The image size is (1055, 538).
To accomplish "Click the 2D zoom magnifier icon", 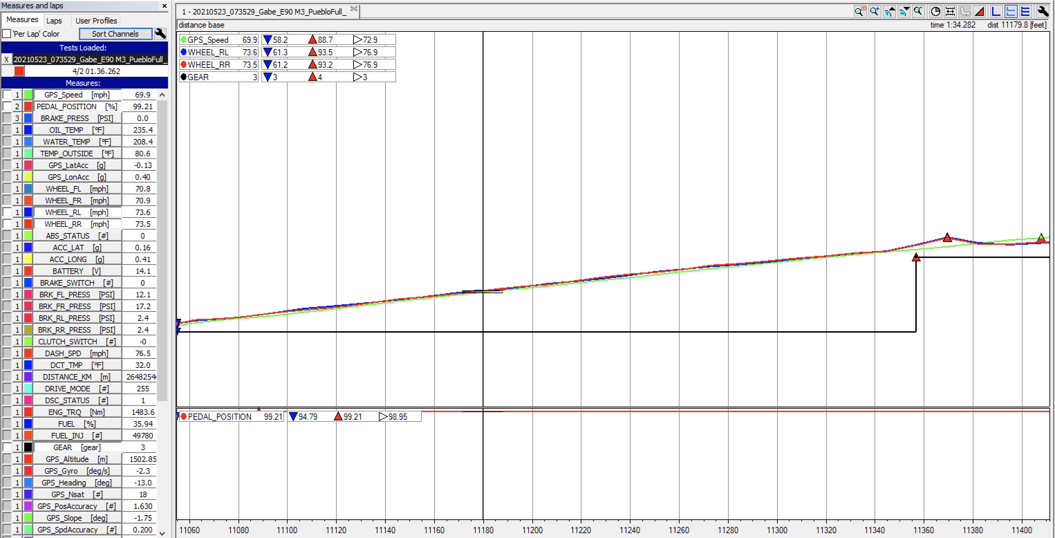I will [x=860, y=11].
